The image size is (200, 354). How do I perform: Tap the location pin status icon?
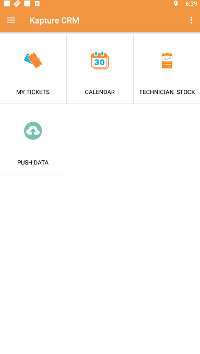[x=175, y=4]
